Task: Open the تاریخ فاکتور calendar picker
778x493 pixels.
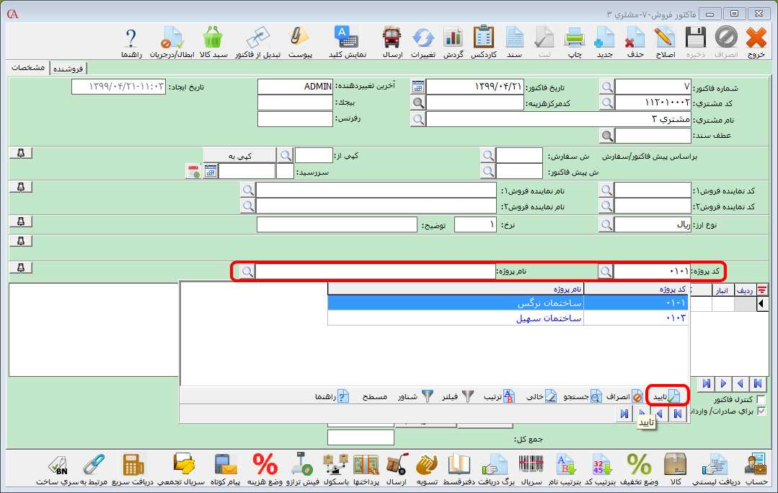Action: pos(417,87)
